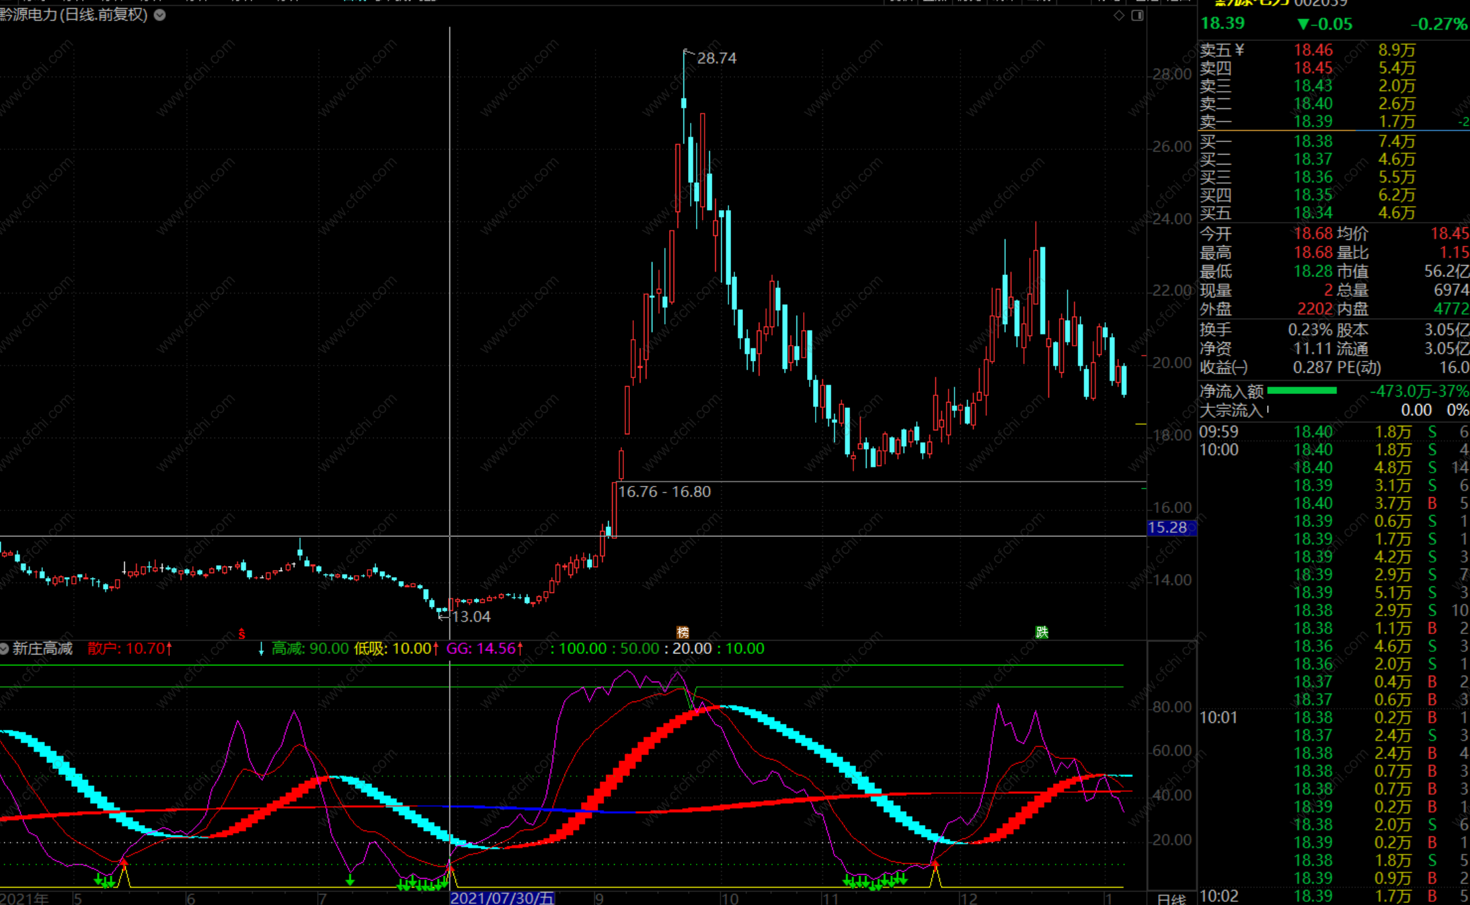Image resolution: width=1470 pixels, height=905 pixels.
Task: Click the red S marker below chart
Action: [242, 634]
